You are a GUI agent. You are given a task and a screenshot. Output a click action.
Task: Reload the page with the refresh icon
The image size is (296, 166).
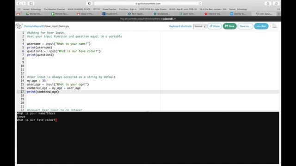coord(200,3)
